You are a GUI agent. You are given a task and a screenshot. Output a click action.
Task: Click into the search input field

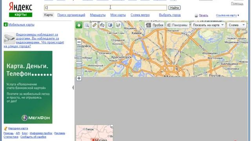(x=105, y=8)
